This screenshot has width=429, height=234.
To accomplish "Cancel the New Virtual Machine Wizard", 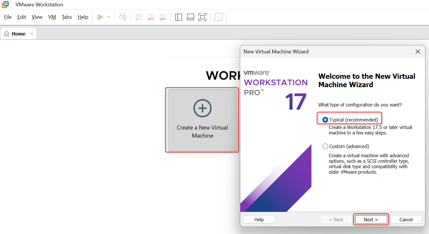I will coord(406,220).
